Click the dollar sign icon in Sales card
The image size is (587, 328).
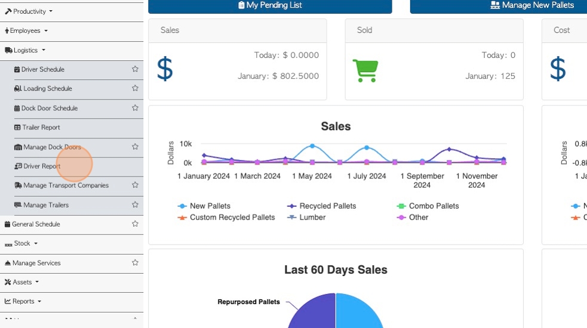[x=165, y=69]
